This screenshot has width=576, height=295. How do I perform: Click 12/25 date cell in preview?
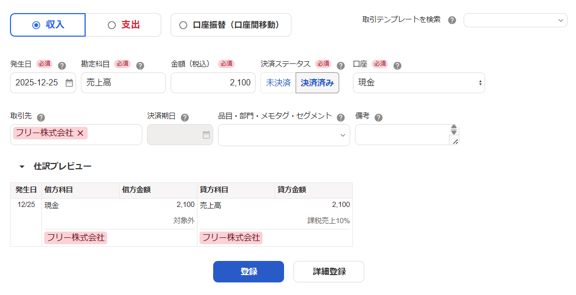(x=26, y=204)
